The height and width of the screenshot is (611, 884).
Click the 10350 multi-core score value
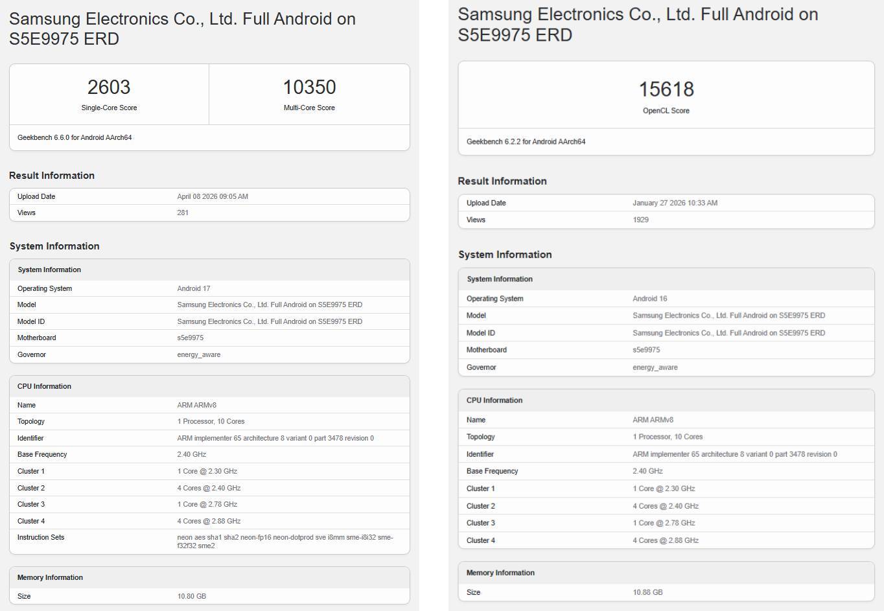(x=309, y=87)
